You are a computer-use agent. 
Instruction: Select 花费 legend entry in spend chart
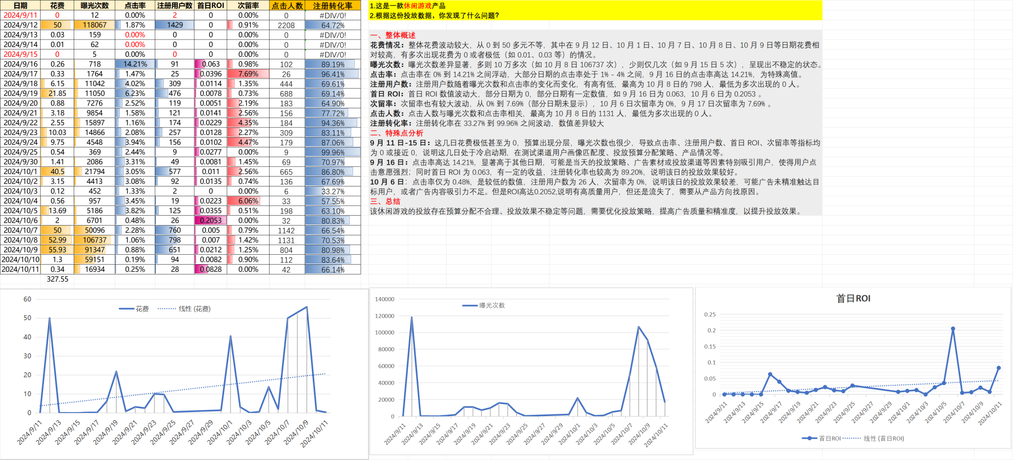pos(134,309)
